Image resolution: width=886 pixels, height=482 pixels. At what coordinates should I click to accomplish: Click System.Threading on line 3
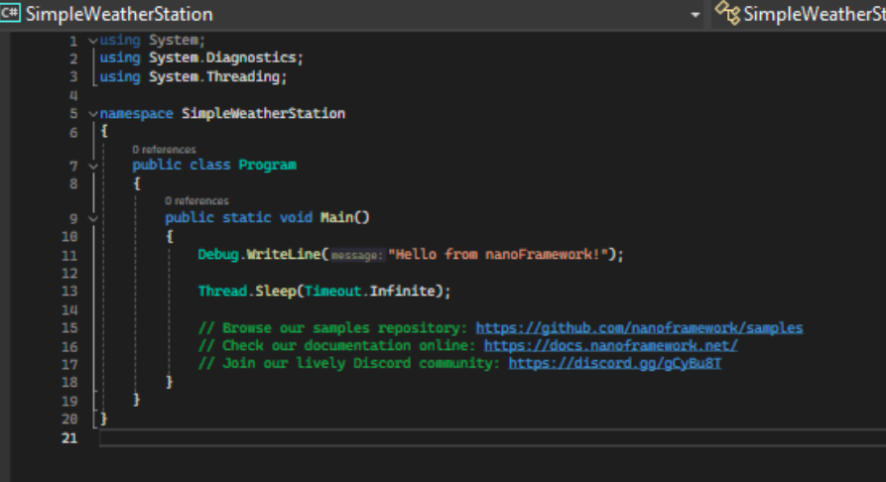[214, 76]
